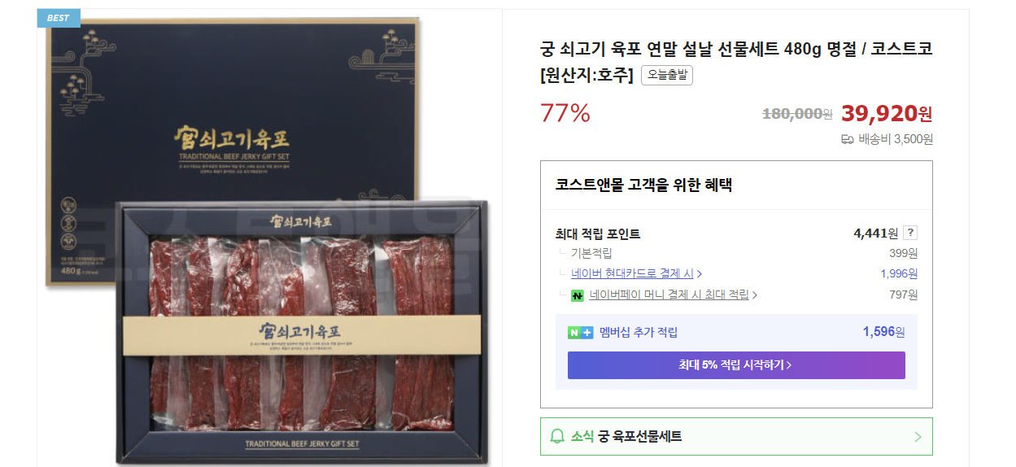Click the N+ membership badge icon

point(580,332)
